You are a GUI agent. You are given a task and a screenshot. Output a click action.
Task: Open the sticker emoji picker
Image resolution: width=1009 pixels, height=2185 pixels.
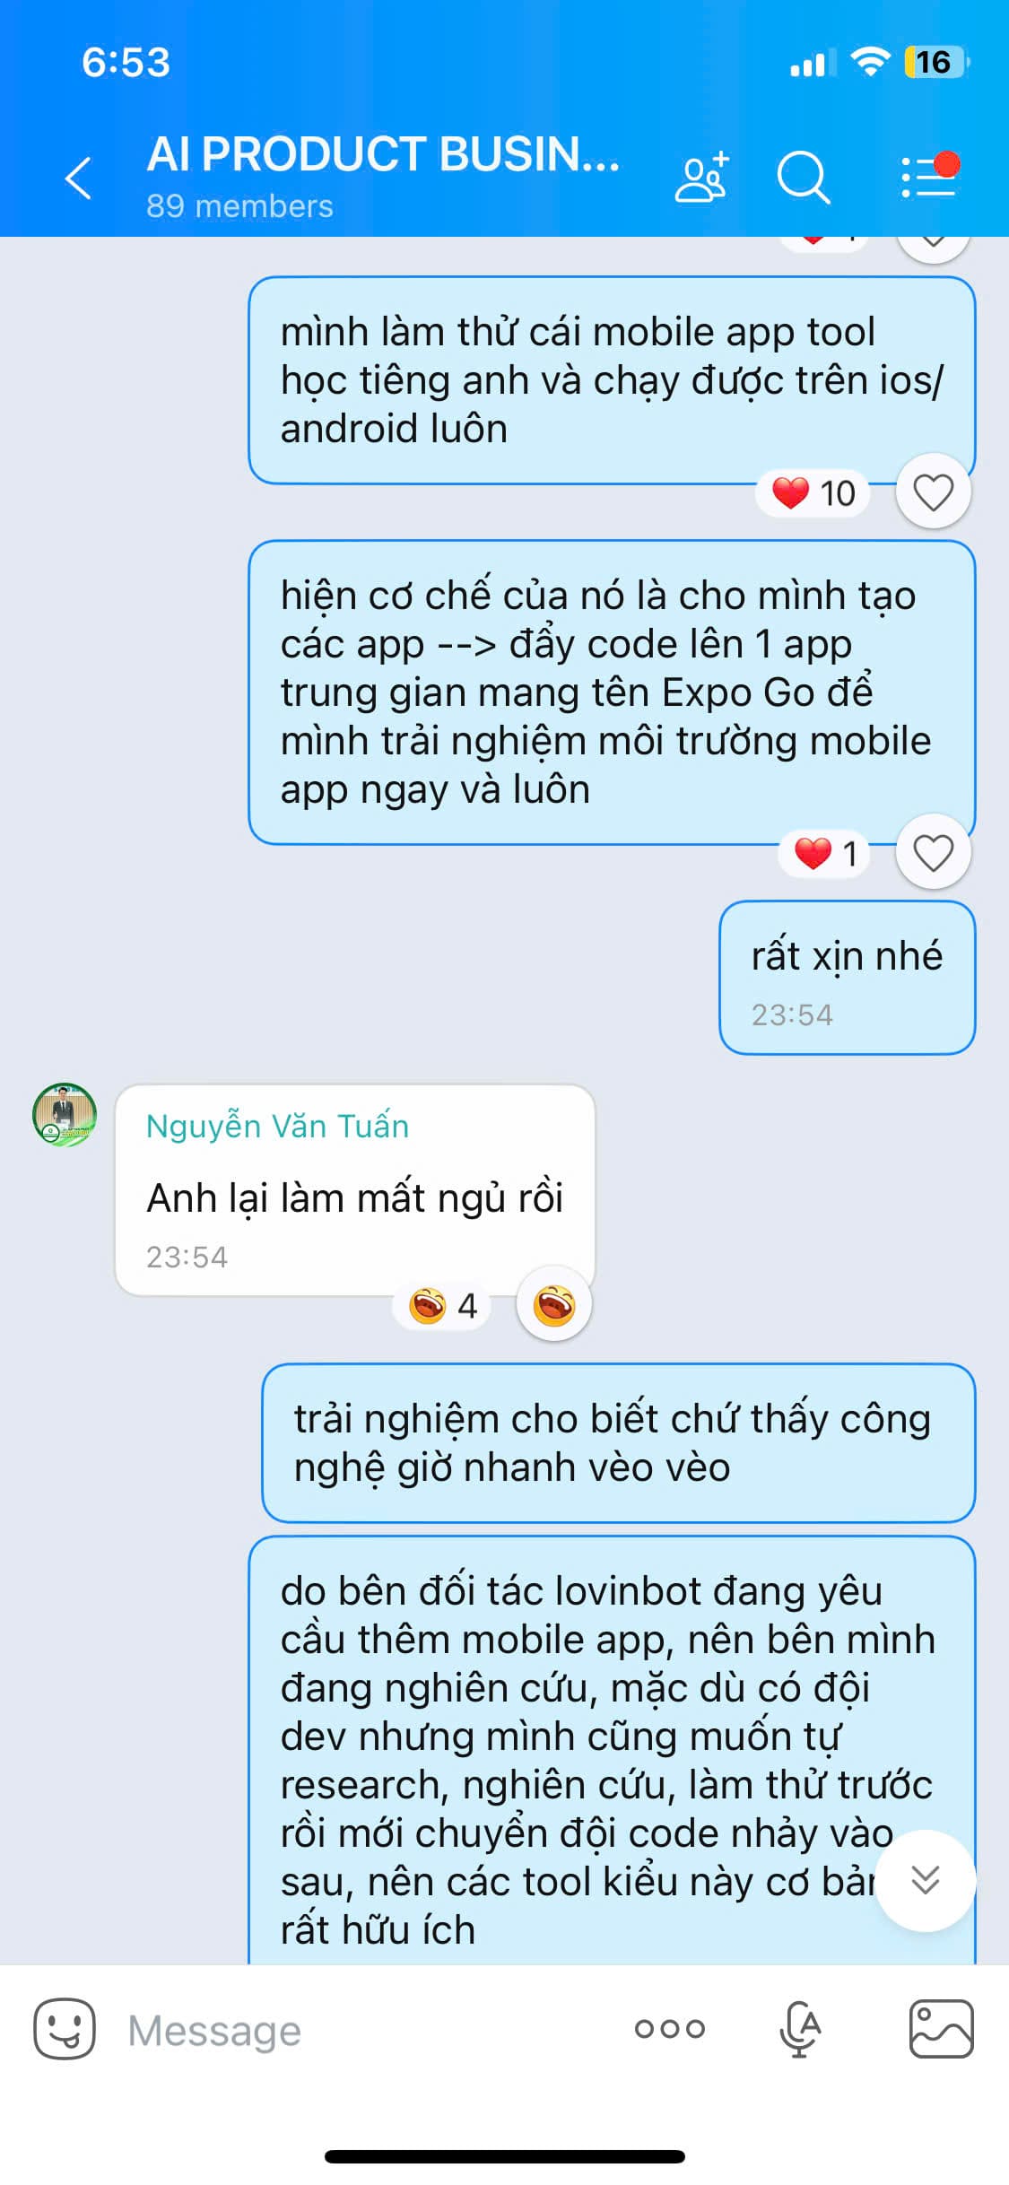tap(65, 2029)
